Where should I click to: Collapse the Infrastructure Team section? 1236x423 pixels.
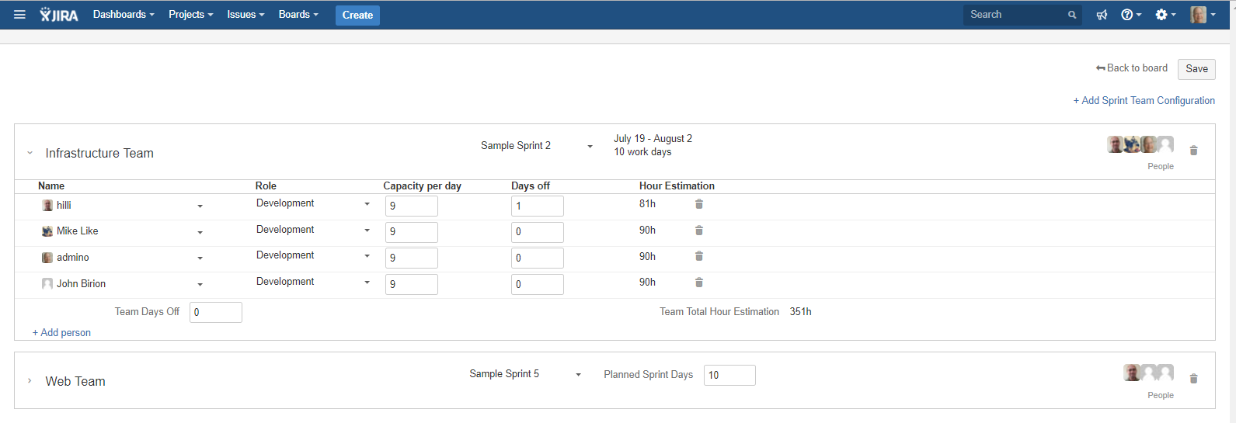(30, 154)
